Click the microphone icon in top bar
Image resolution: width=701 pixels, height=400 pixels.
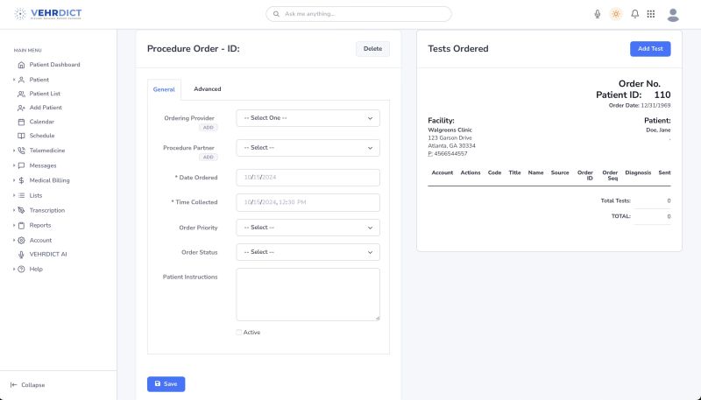(598, 14)
